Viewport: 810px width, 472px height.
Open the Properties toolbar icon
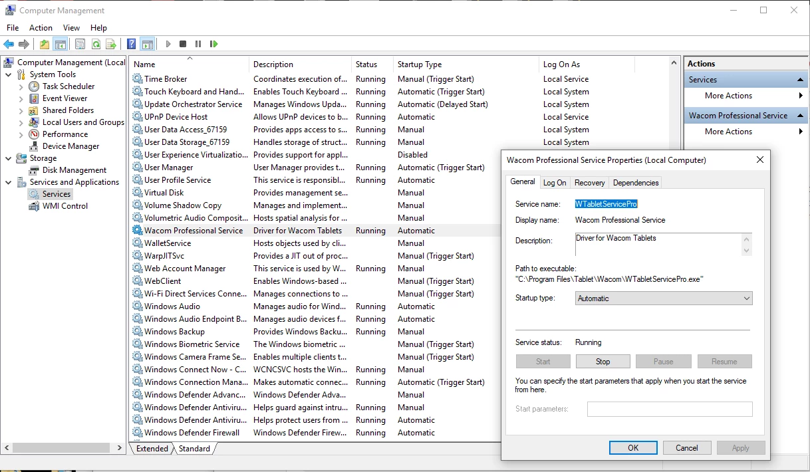(x=80, y=45)
